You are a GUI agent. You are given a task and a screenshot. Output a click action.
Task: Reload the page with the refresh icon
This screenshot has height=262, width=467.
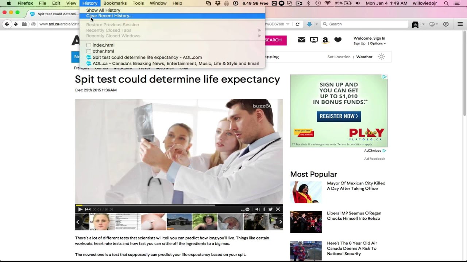[x=297, y=24]
